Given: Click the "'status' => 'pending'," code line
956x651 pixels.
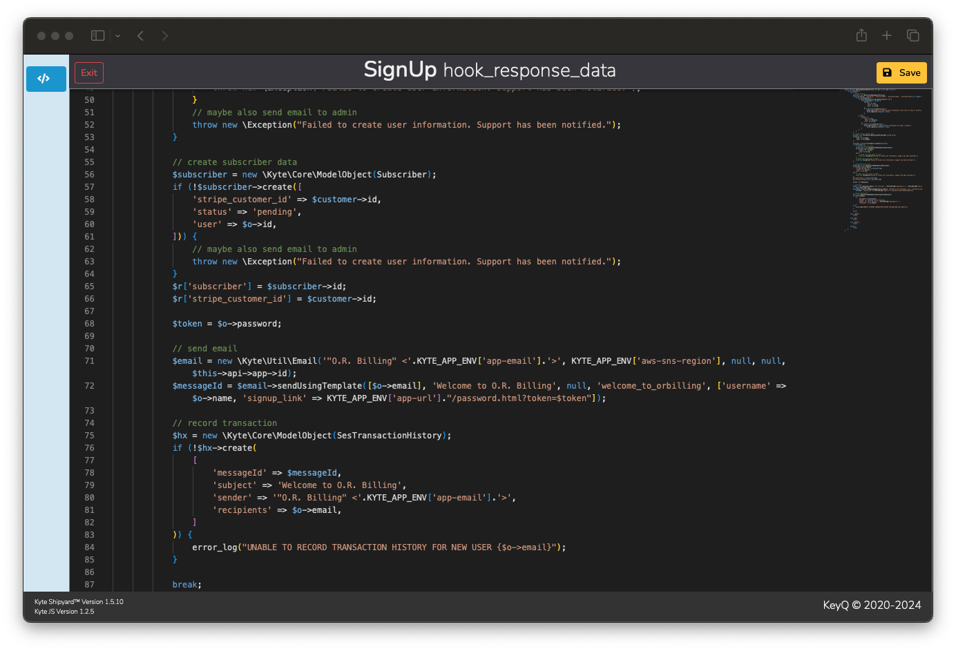Looking at the screenshot, I should [x=247, y=212].
